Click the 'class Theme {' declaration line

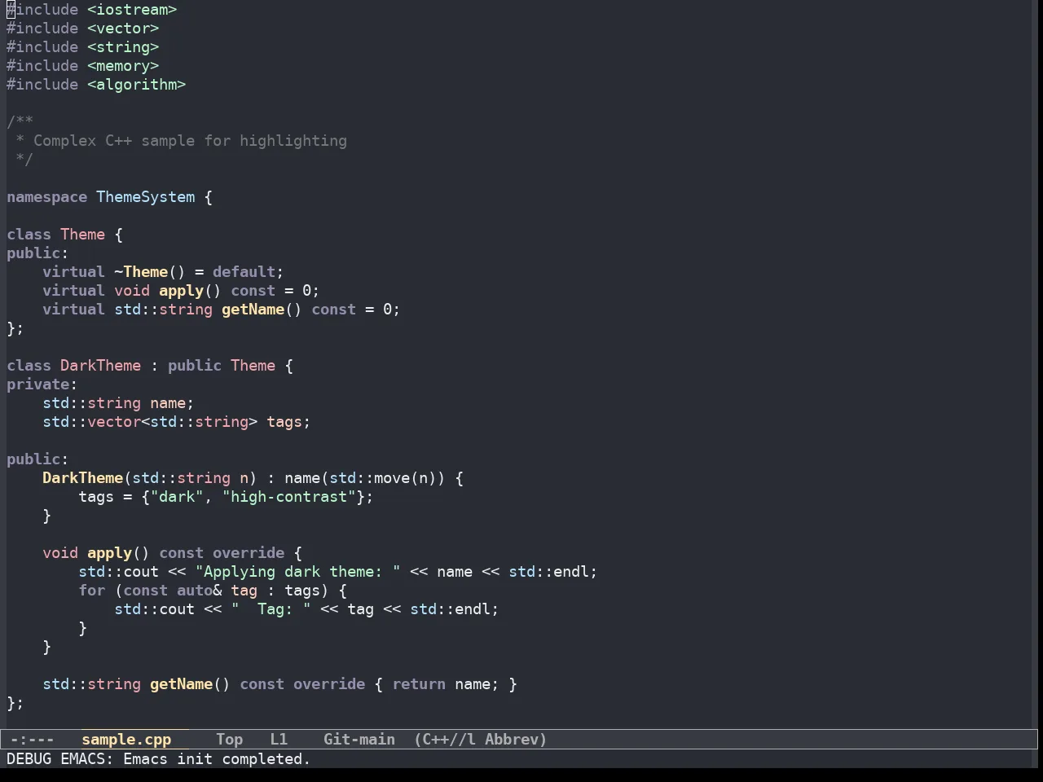(65, 235)
